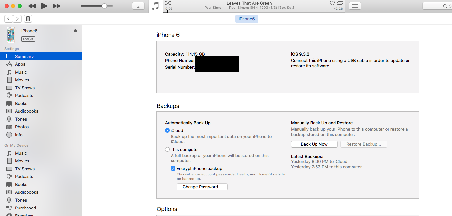The height and width of the screenshot is (216, 452).
Task: Click Movies icon under On My Device
Action: [x=9, y=161]
